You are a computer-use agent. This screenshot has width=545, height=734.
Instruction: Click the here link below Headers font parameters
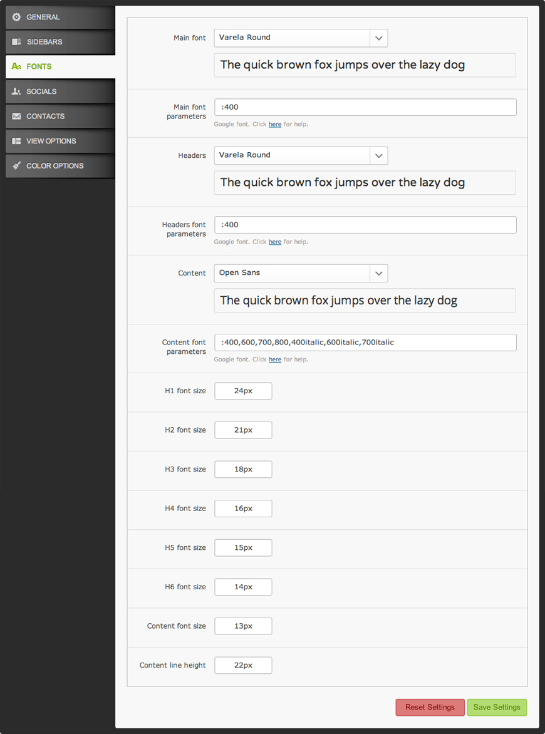tap(275, 242)
